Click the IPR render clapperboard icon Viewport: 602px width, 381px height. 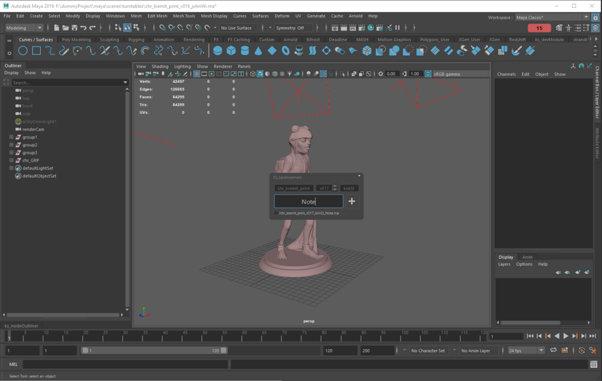pos(352,28)
